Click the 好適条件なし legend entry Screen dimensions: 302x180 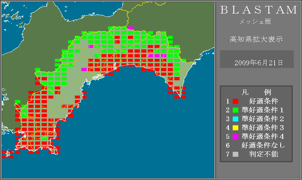coord(263,145)
